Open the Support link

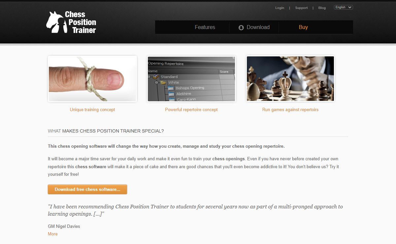pyautogui.click(x=301, y=8)
